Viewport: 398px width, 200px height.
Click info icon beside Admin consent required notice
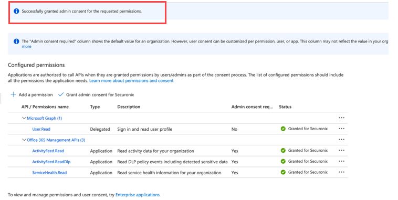[x=16, y=41]
